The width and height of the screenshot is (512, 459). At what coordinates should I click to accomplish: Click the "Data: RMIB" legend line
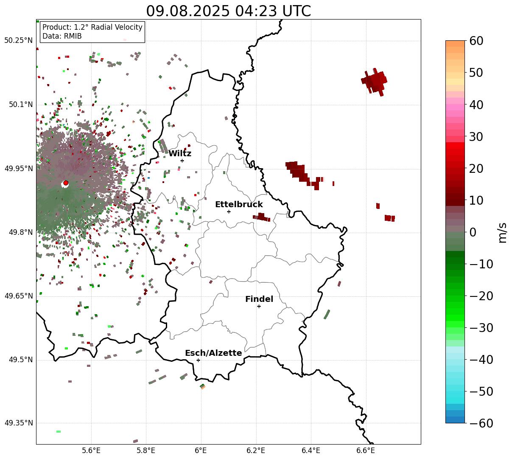tap(62, 36)
